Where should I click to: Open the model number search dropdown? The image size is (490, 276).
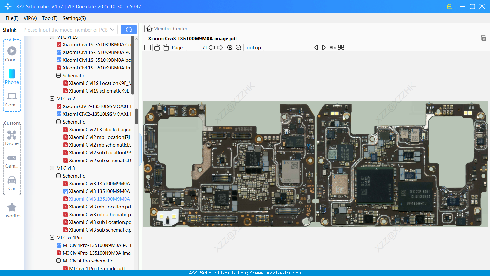tap(113, 29)
